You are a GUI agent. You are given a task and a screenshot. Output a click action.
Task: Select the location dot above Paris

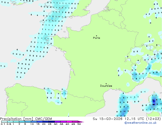point(97,36)
